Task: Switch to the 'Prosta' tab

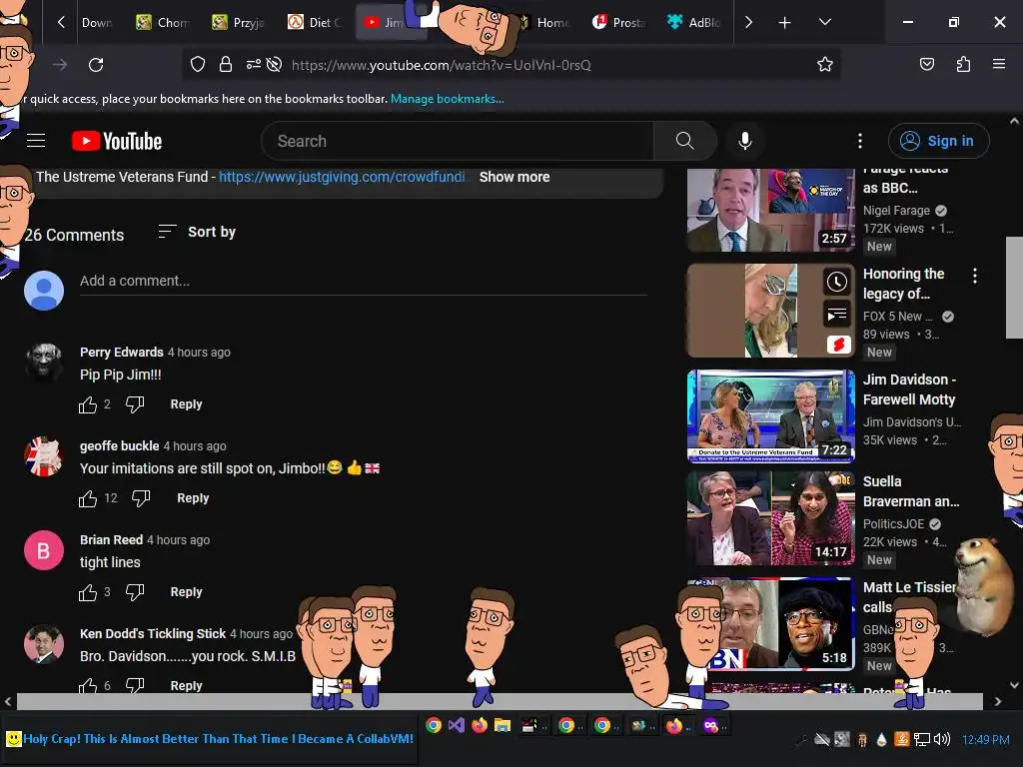Action: point(618,23)
